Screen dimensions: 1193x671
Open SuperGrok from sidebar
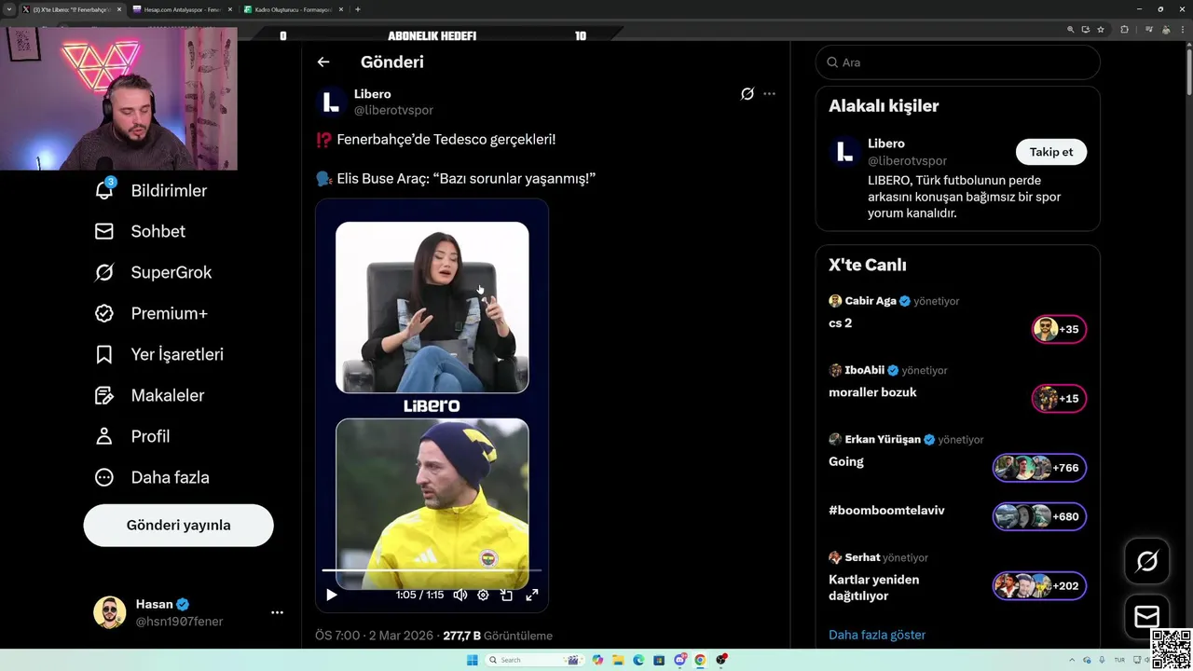click(153, 272)
